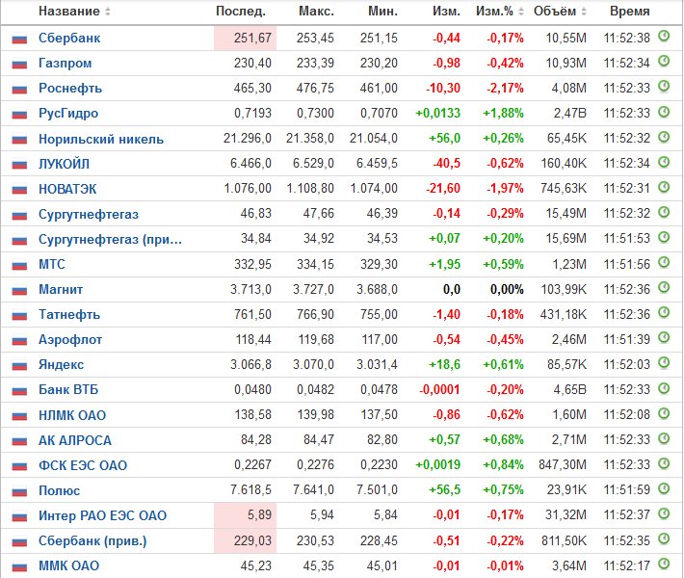Click Интер РАО last price 5,89
The image size is (684, 578).
click(x=259, y=515)
